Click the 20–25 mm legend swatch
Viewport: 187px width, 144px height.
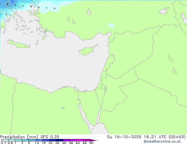click(53, 140)
